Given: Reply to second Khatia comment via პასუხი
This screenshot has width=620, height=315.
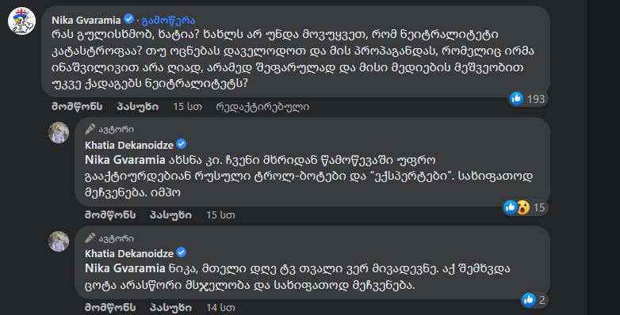Looking at the screenshot, I should coord(170,308).
